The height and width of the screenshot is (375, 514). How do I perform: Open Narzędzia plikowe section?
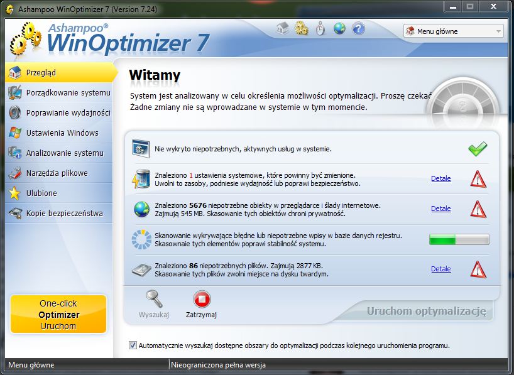(x=59, y=173)
